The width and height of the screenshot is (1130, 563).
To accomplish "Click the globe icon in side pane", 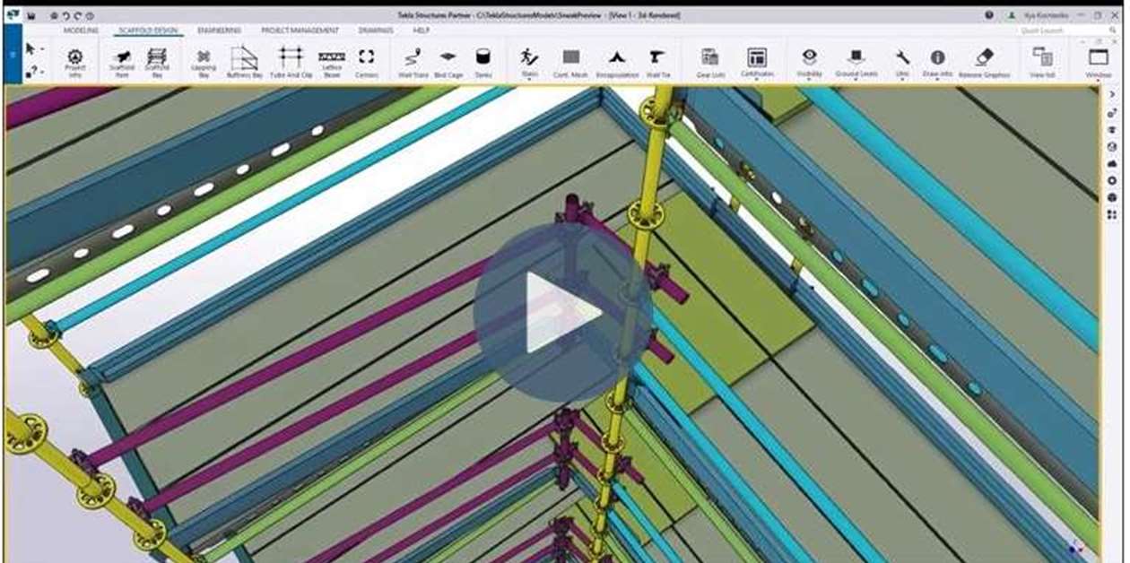I will (1112, 146).
